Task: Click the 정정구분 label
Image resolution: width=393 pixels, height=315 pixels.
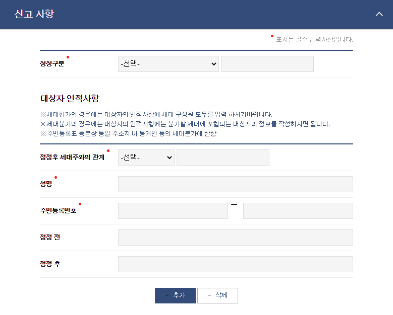Action: click(52, 63)
